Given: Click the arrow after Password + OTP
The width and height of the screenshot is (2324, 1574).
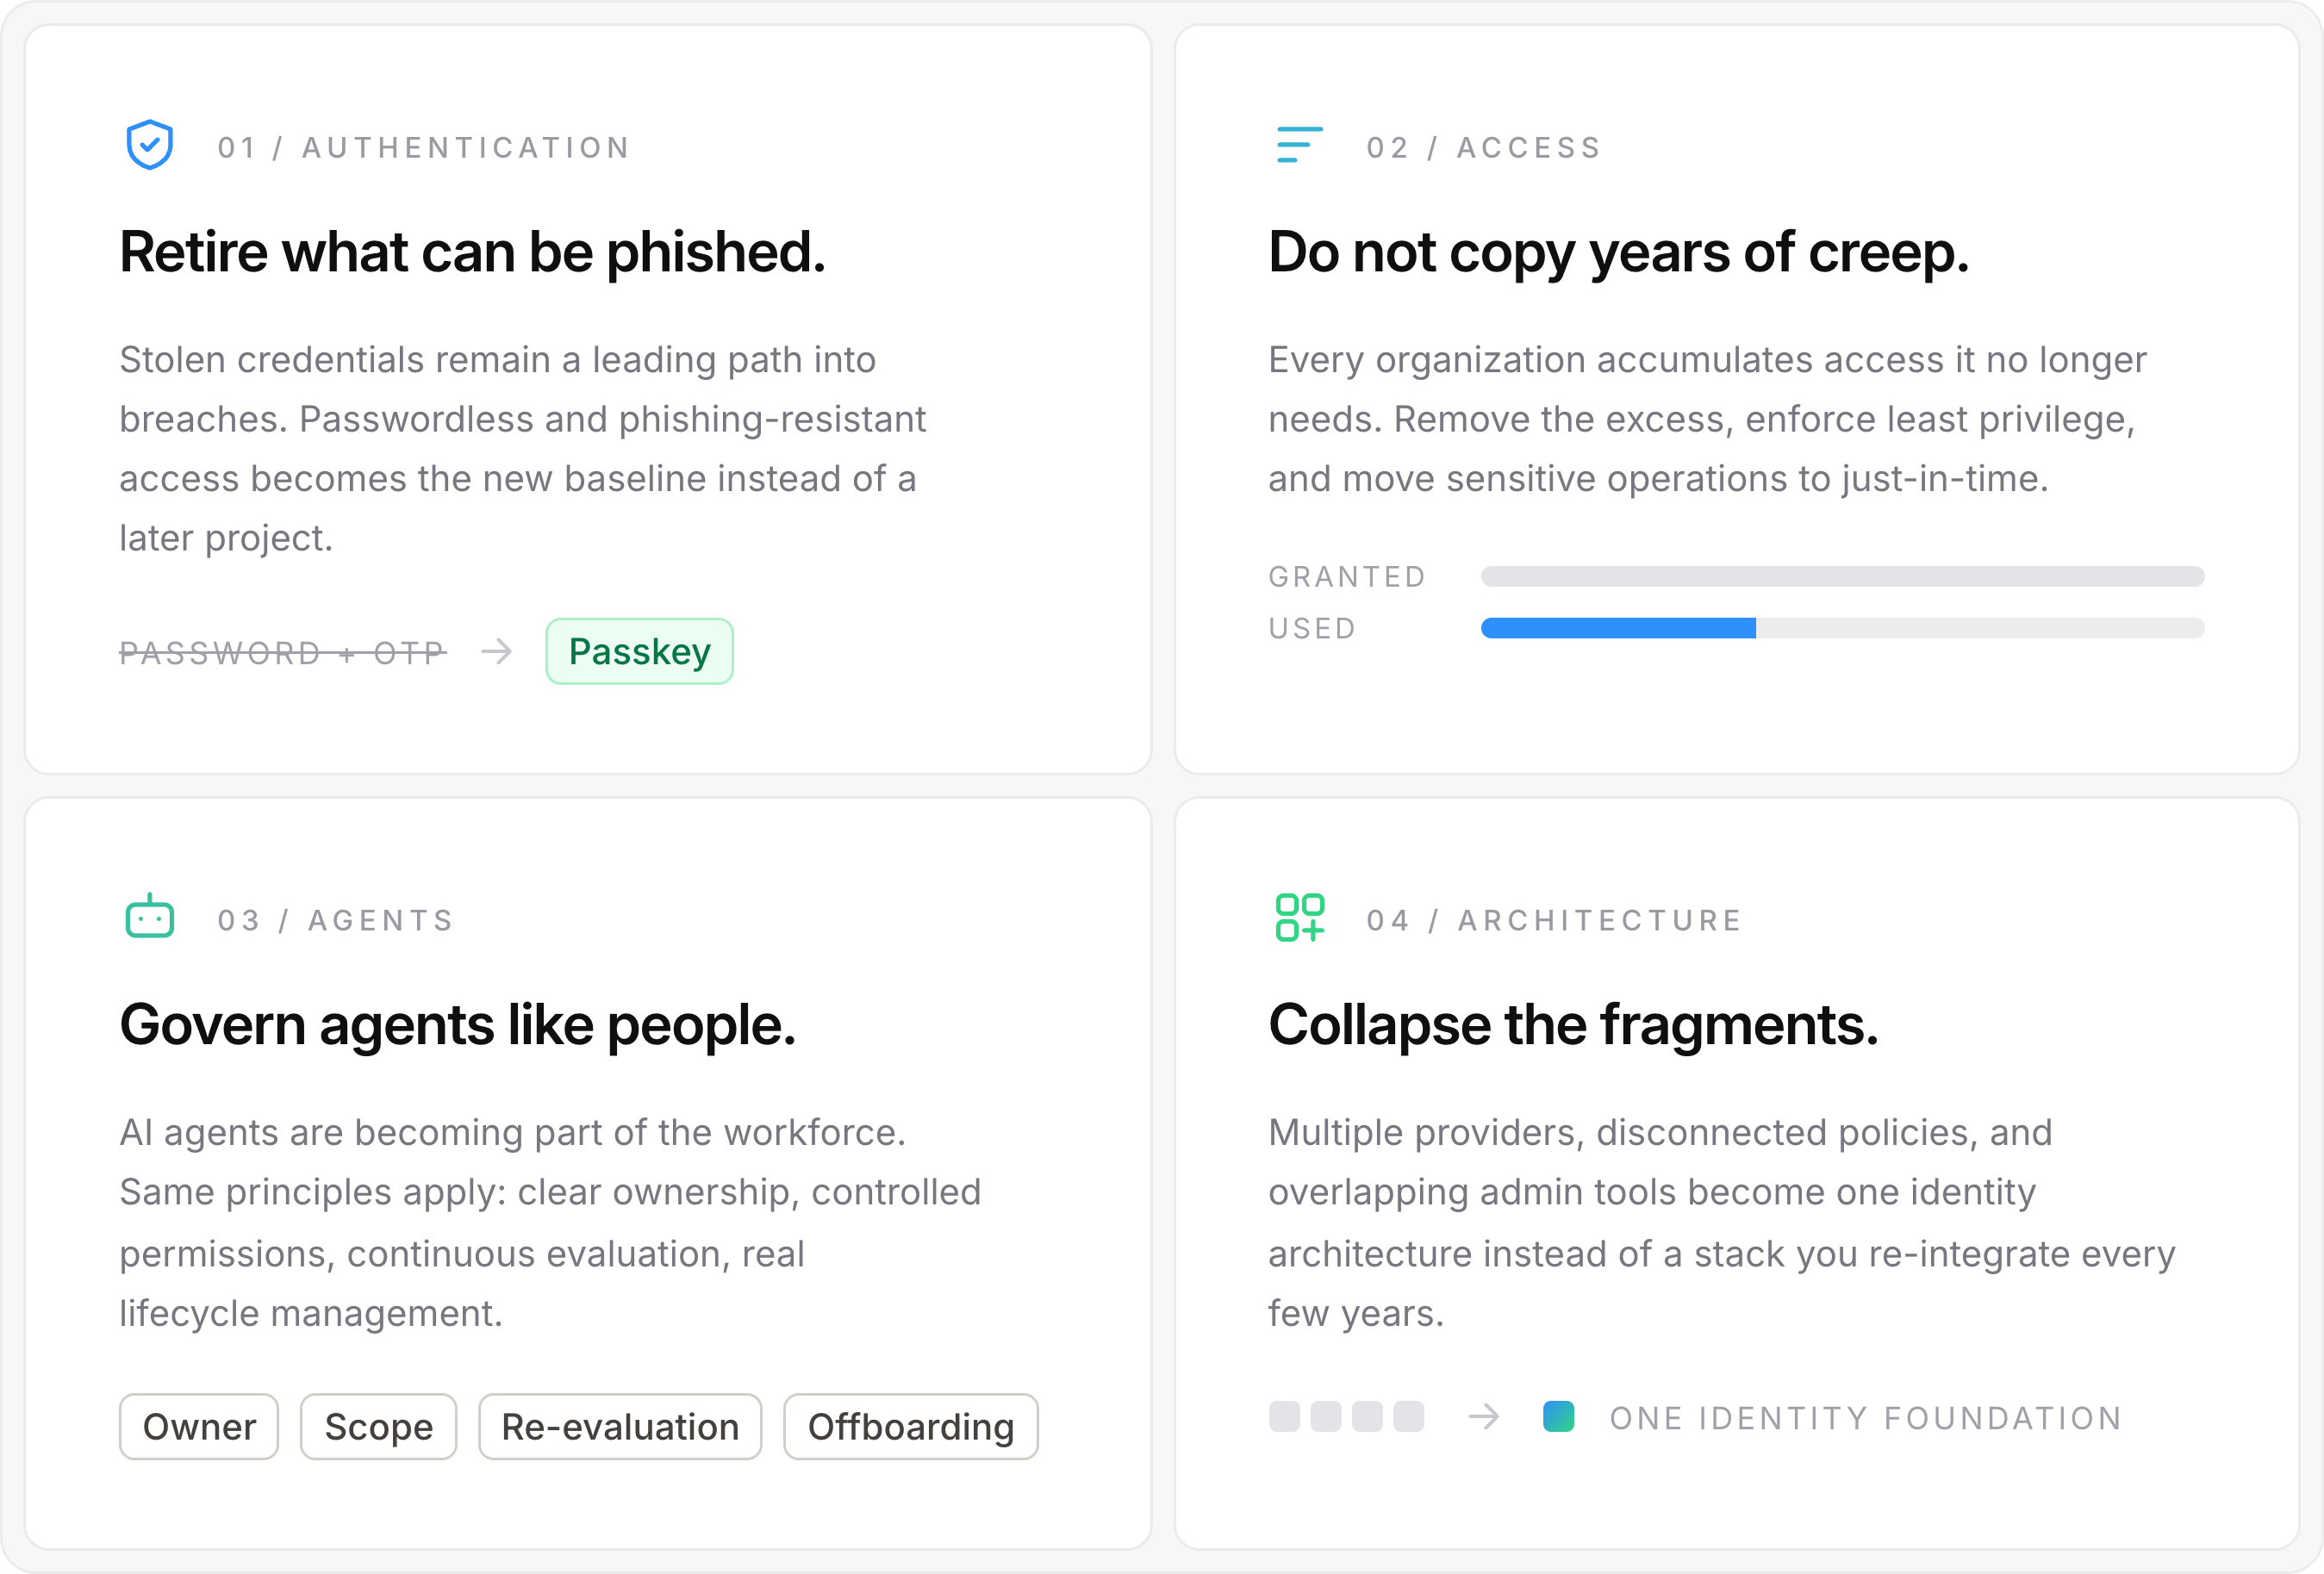Looking at the screenshot, I should click(497, 652).
